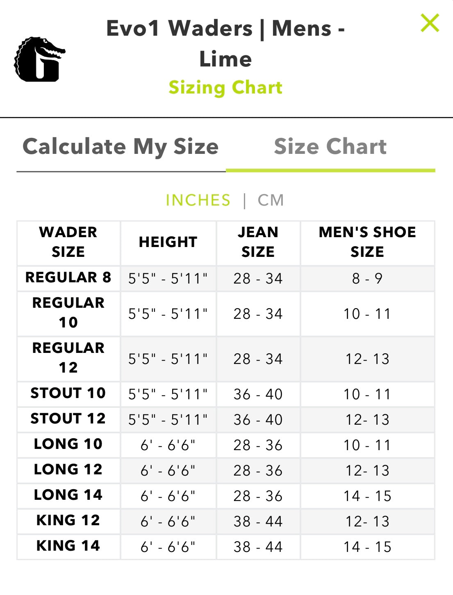This screenshot has width=453, height=595.
Task: Switch to the Calculate My Size tab
Action: pyautogui.click(x=121, y=147)
